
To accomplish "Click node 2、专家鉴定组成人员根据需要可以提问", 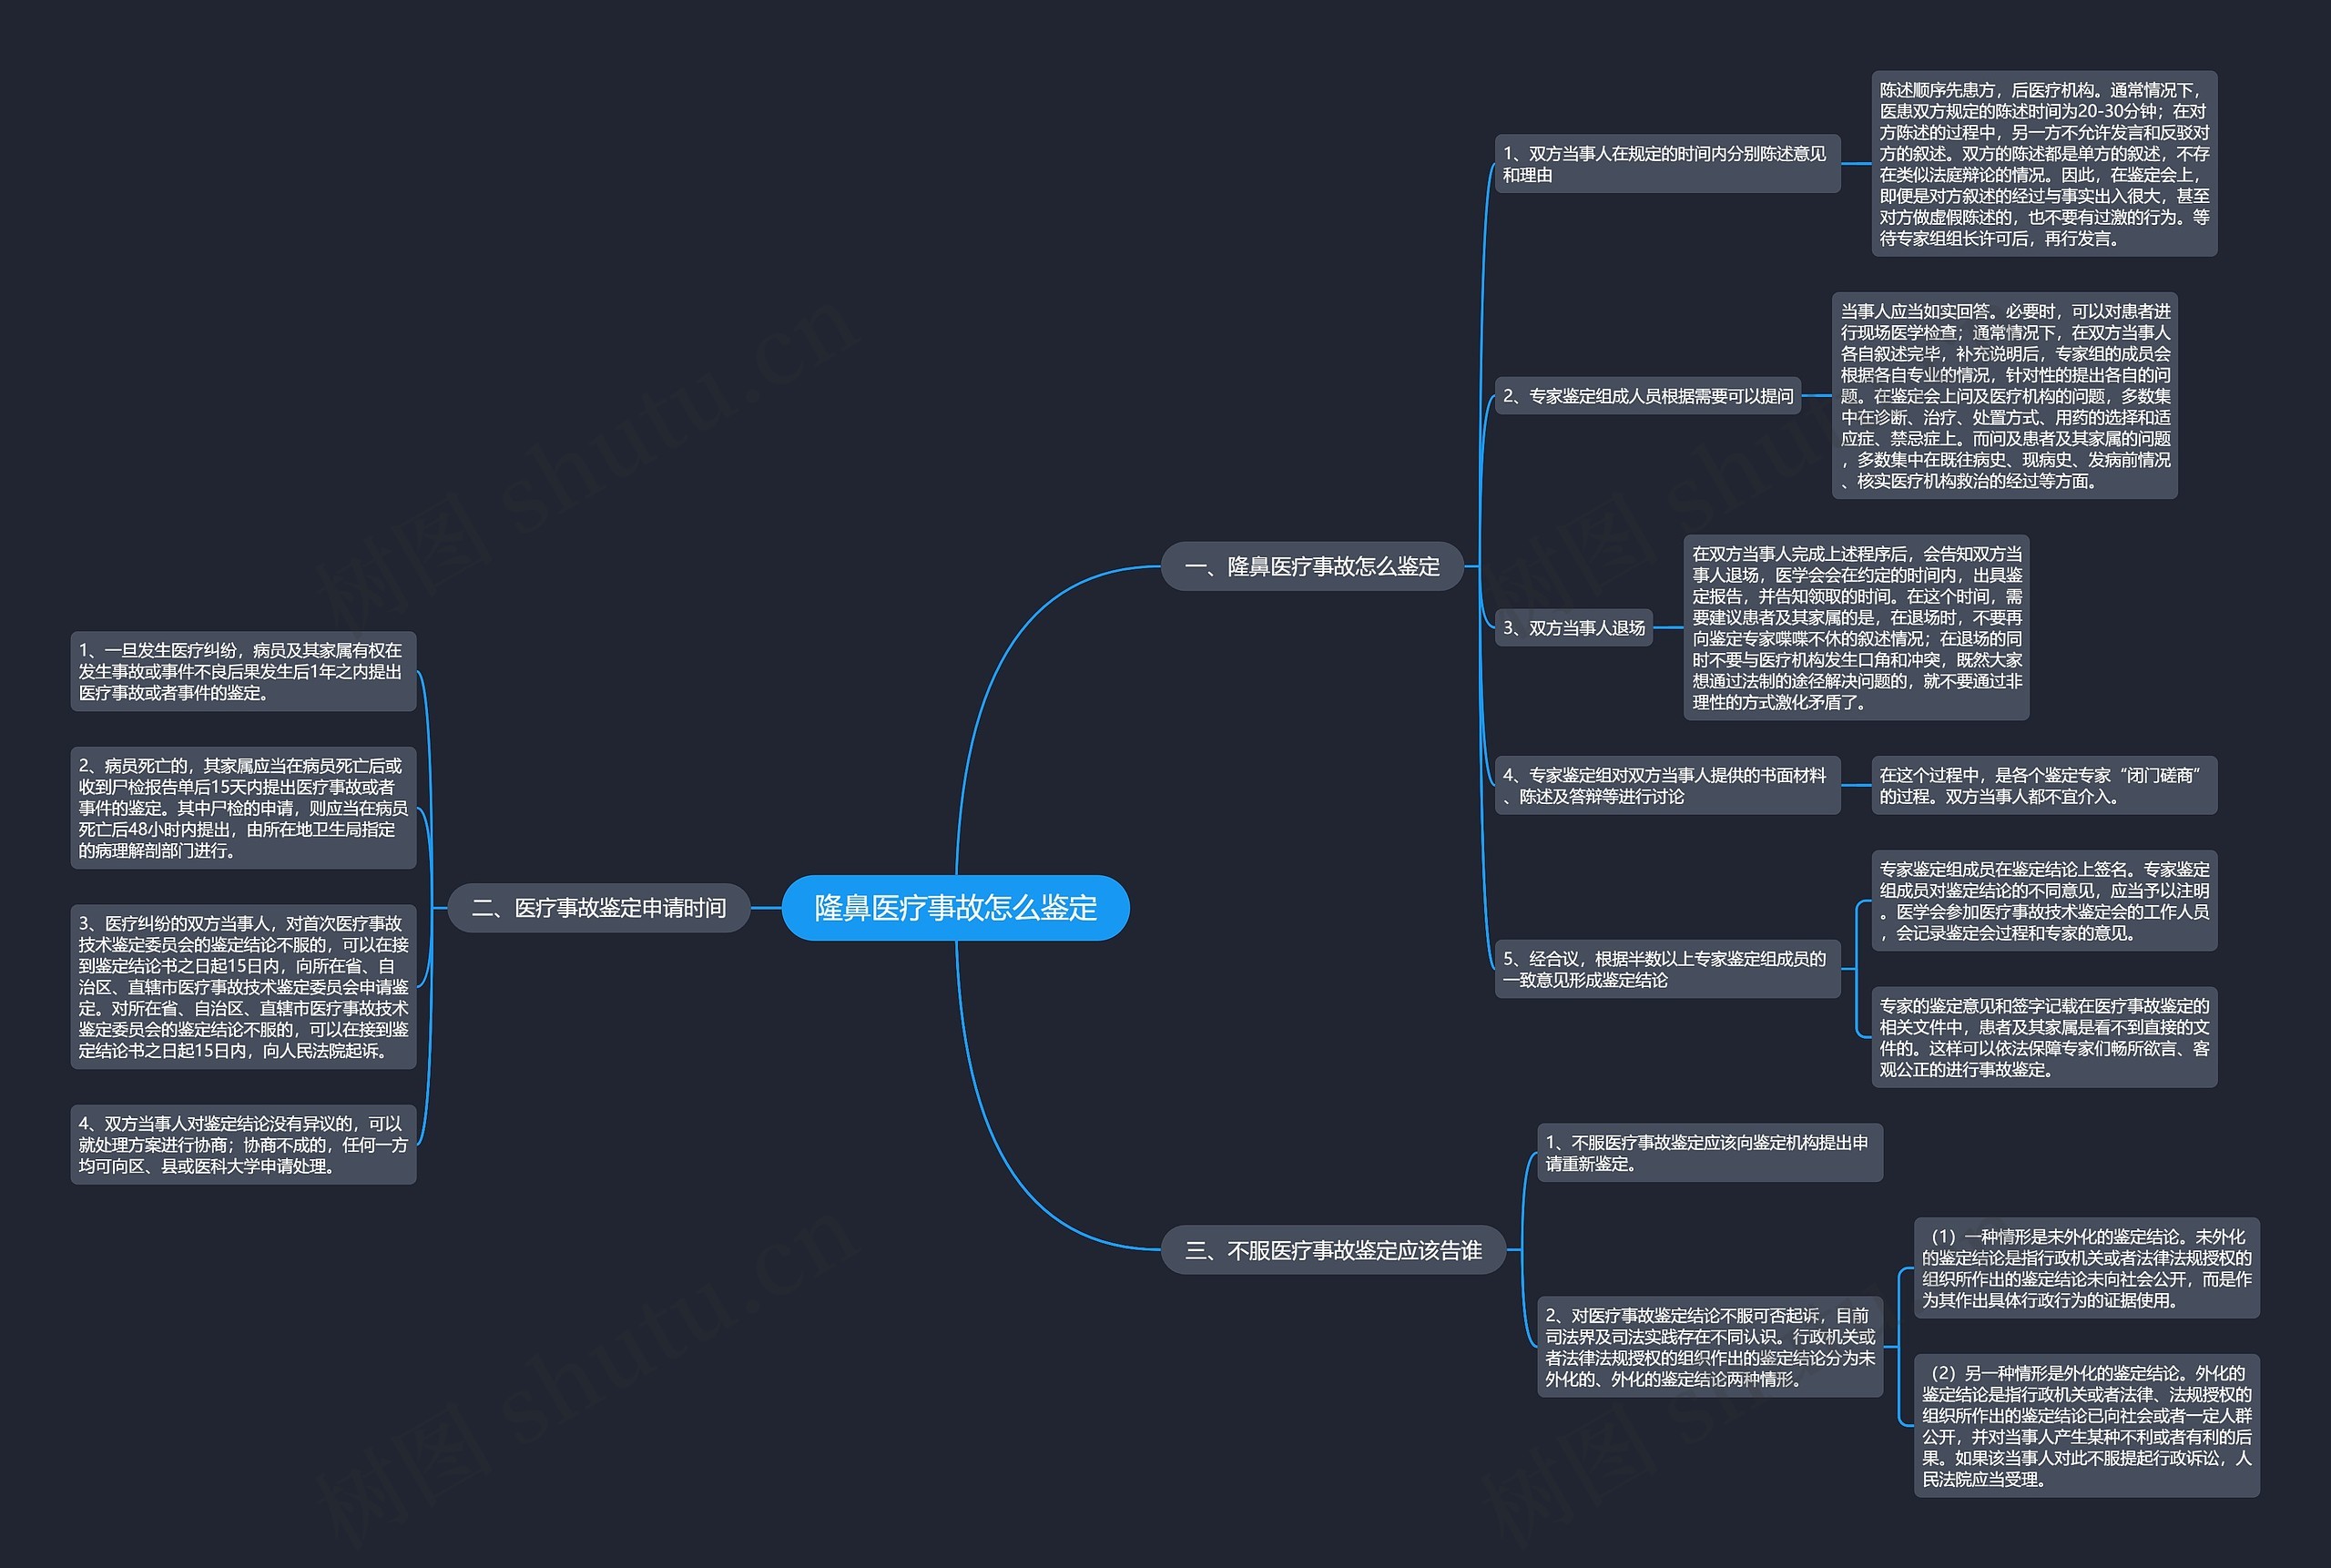I will coord(1648,396).
